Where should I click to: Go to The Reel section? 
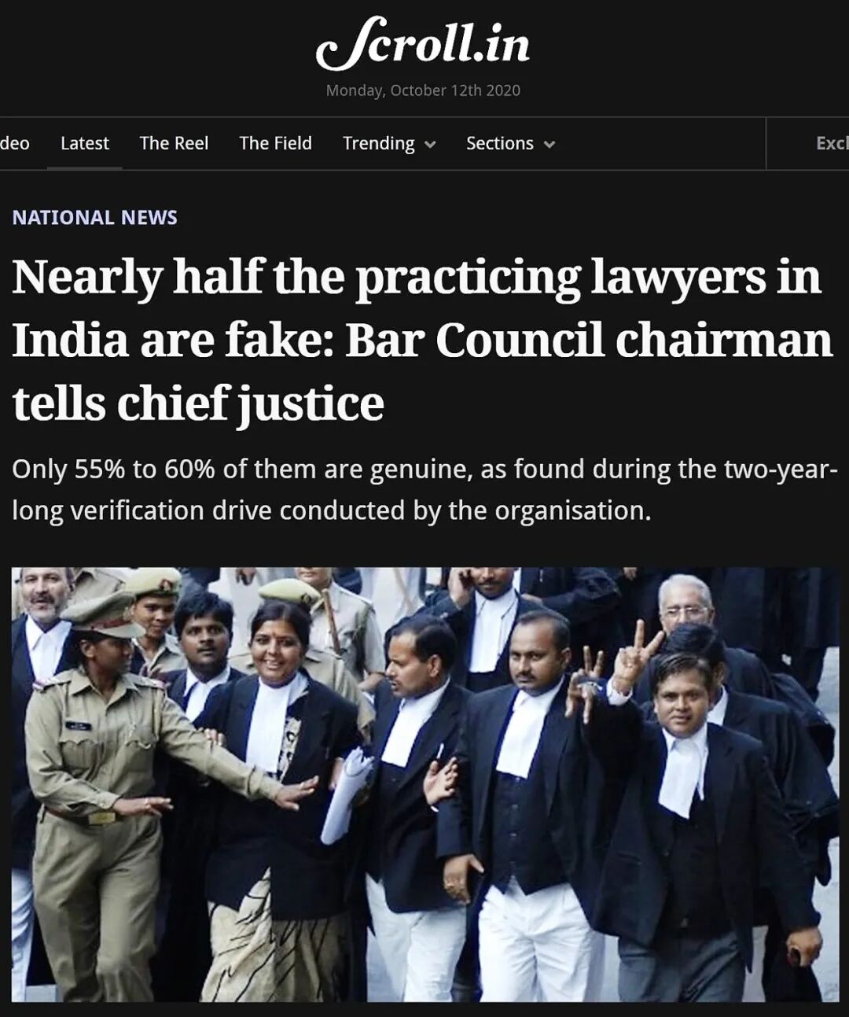point(174,143)
